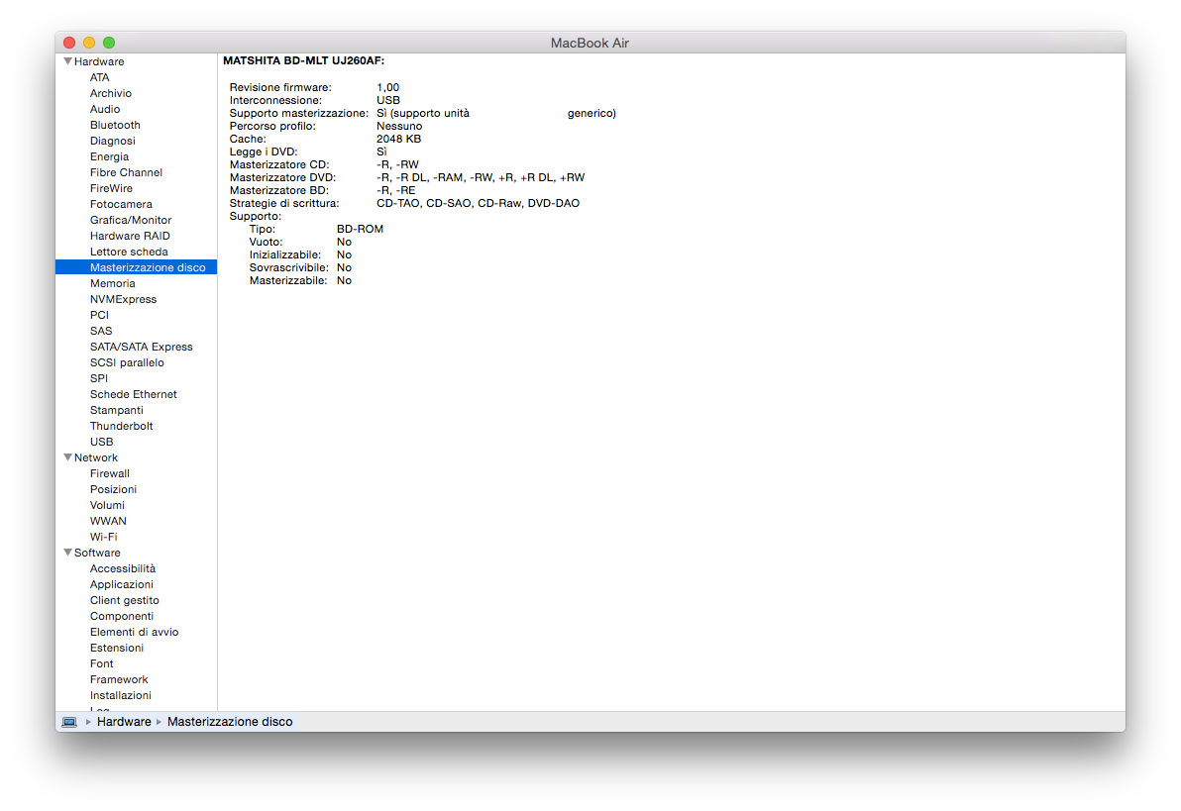Click Hardware in the bottom path bar
The height and width of the screenshot is (811, 1181).
pos(124,722)
